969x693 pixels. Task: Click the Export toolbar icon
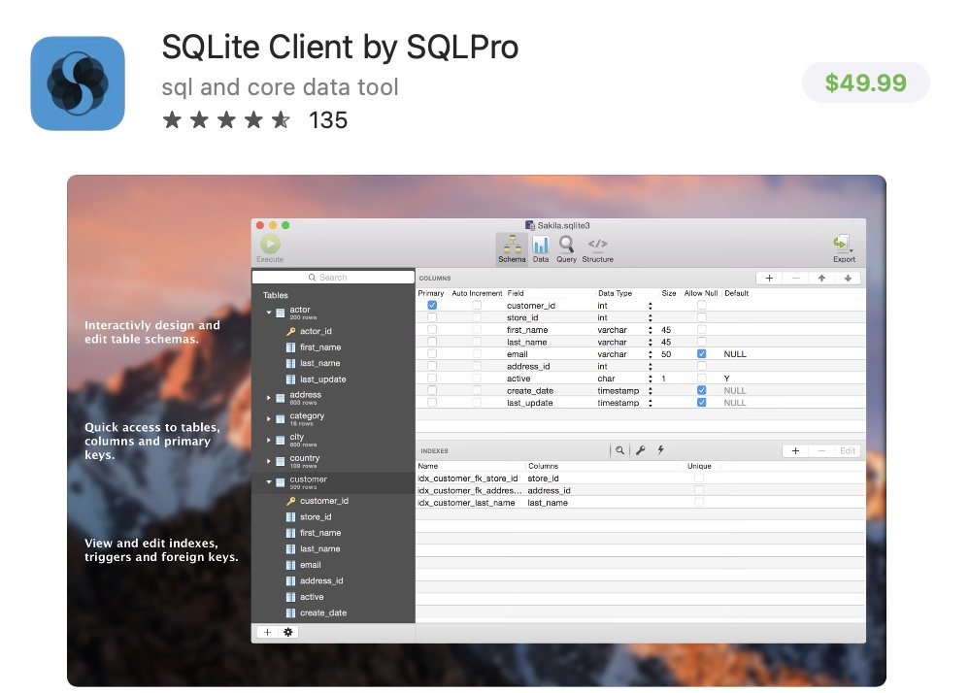pos(844,248)
